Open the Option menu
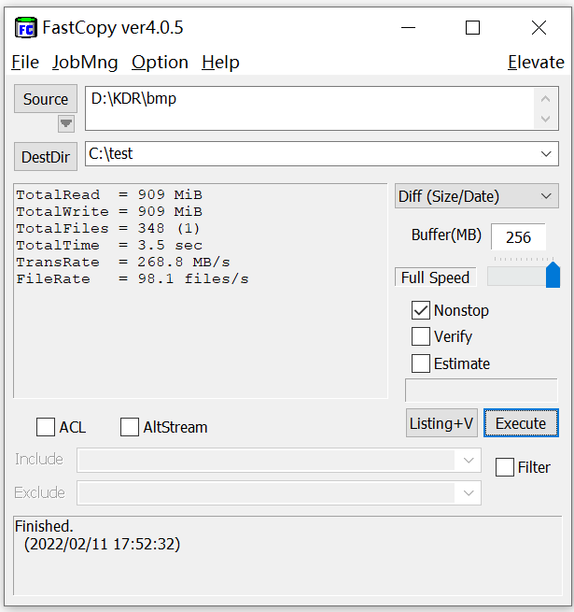The image size is (574, 612). point(160,63)
